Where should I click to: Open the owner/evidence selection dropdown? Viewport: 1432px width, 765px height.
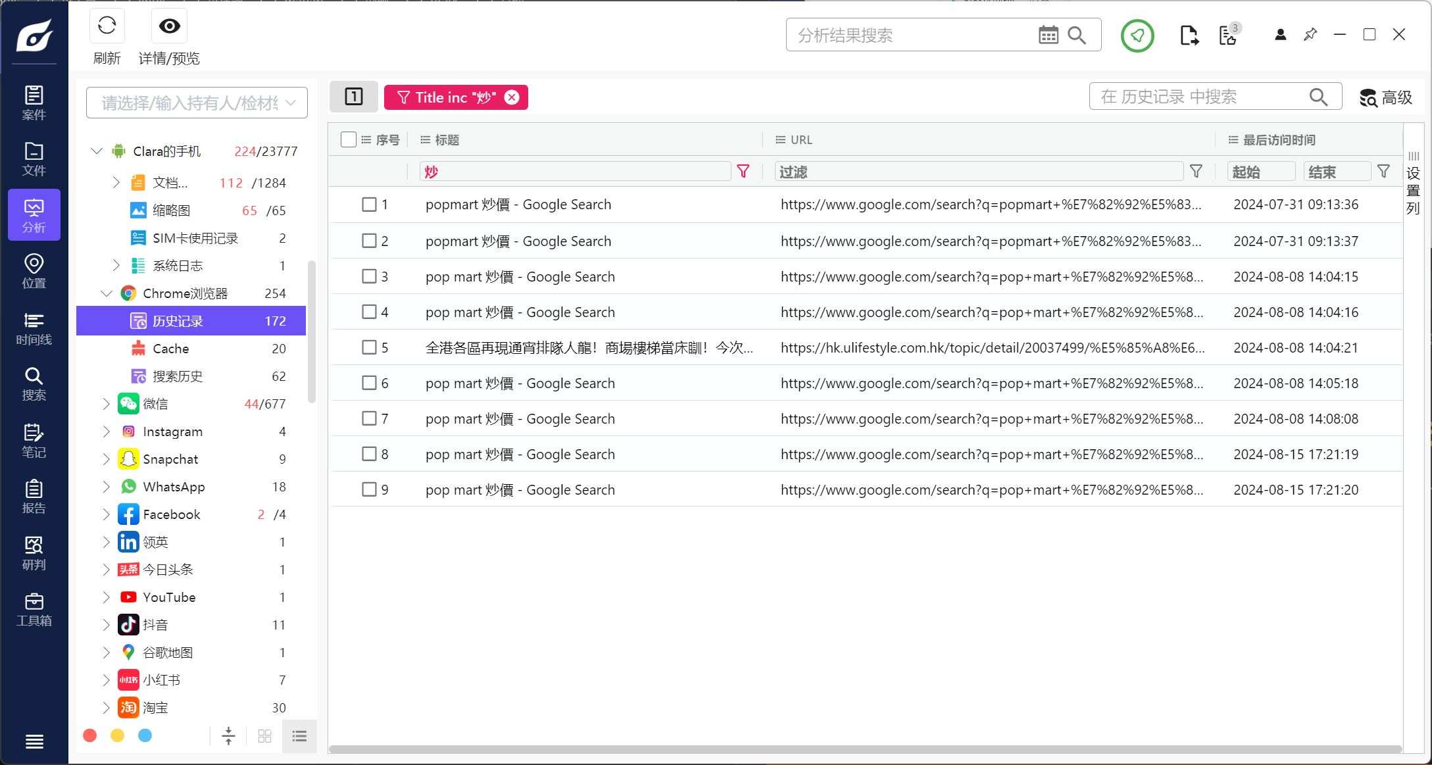(197, 103)
